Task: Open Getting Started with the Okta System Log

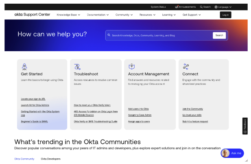Action: click(40, 113)
